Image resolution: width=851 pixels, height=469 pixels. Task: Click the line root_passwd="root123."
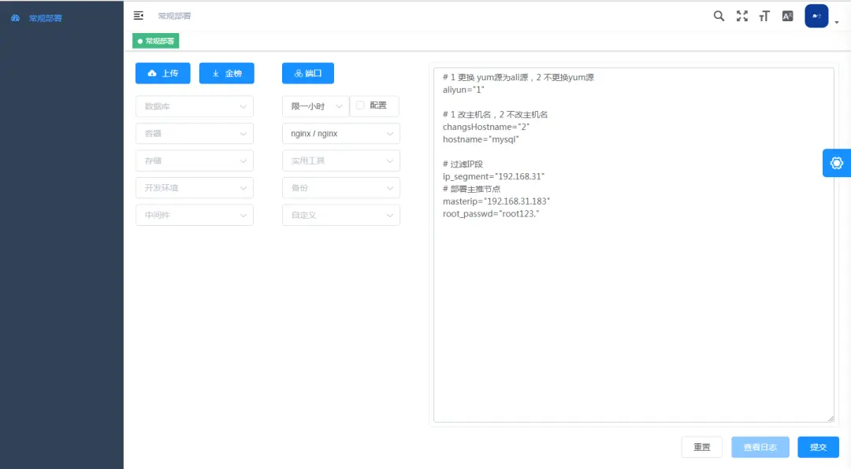(x=491, y=213)
